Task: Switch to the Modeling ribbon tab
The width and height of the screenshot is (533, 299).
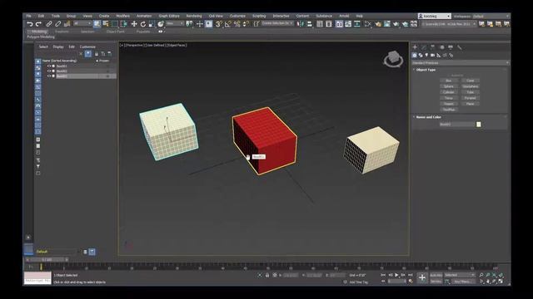Action: [x=39, y=32]
